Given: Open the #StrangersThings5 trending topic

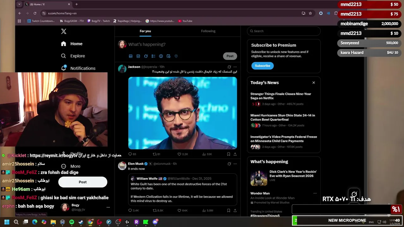Looking at the screenshot, I should [265, 216].
